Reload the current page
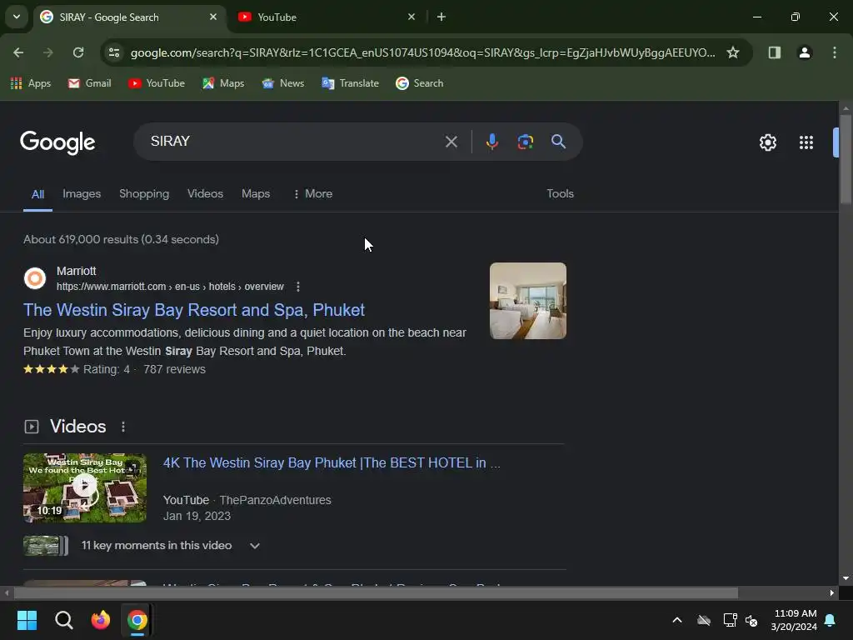Viewport: 853px width, 640px height. 78,52
